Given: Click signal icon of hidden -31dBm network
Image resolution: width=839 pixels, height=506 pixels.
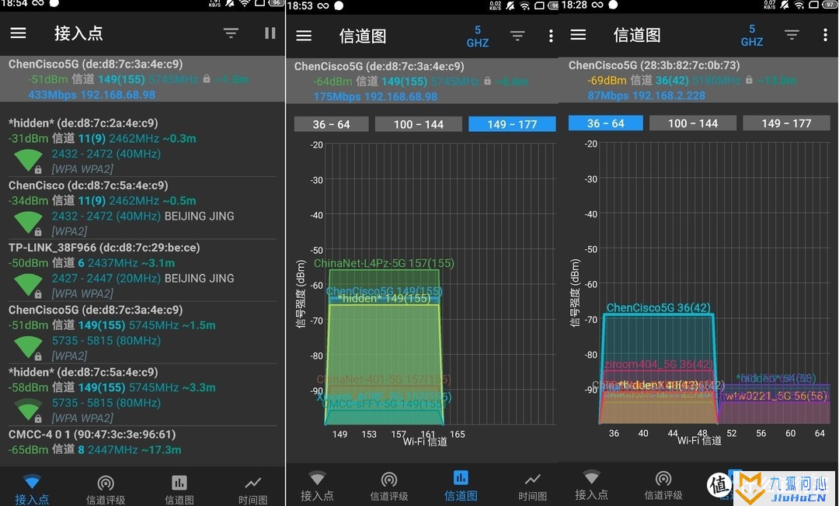Looking at the screenshot, I should coord(29,161).
